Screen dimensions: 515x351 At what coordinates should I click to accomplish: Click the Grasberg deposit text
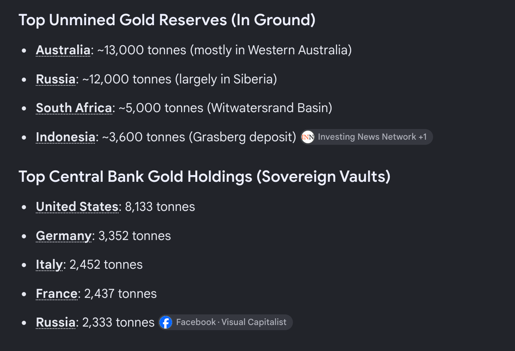(x=243, y=137)
